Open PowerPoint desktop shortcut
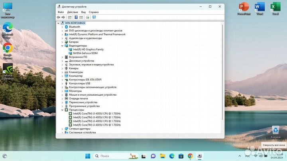Image resolution: width=287 pixels, height=161 pixels. coord(244,9)
